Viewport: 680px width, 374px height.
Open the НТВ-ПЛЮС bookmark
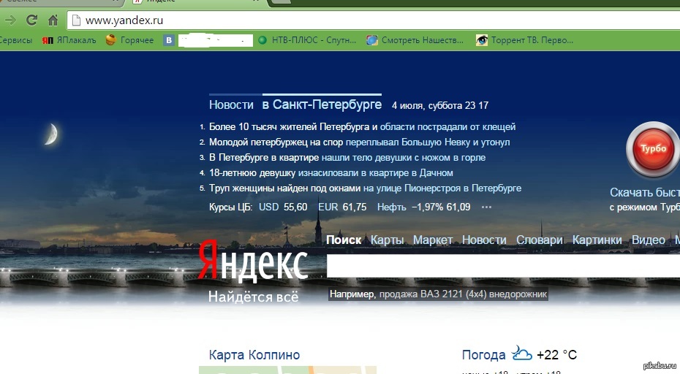[307, 40]
